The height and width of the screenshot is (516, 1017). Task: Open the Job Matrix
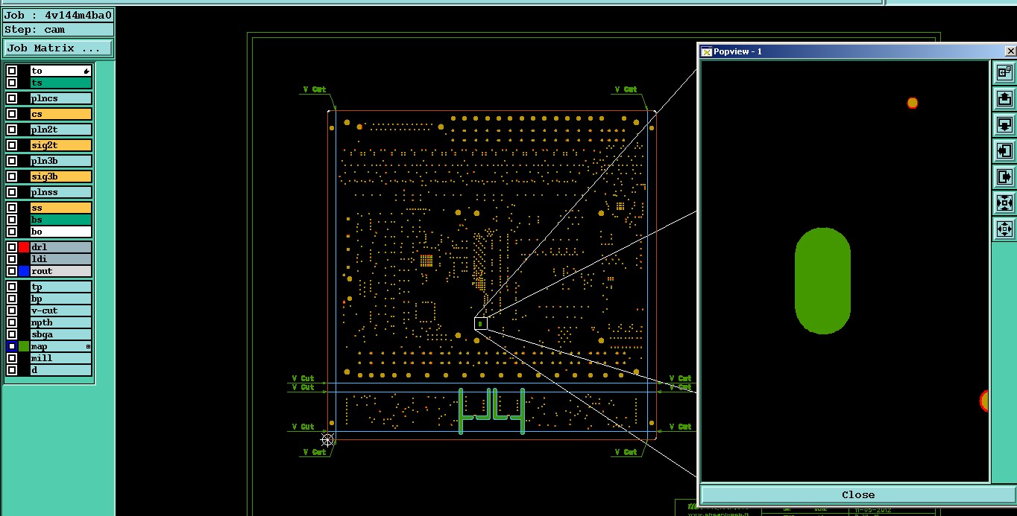[x=58, y=48]
